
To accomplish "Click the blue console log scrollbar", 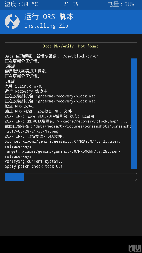I will (x=134, y=114).
